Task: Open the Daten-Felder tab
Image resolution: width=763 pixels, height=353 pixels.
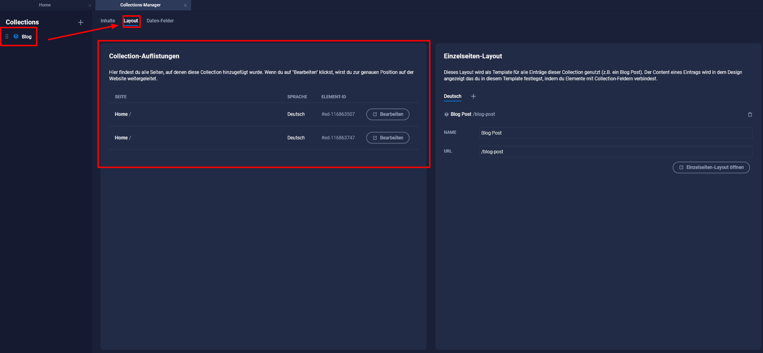Action: click(160, 21)
